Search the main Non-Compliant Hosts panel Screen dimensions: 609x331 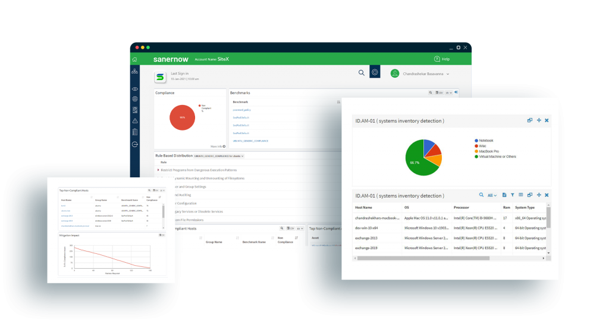(282, 228)
